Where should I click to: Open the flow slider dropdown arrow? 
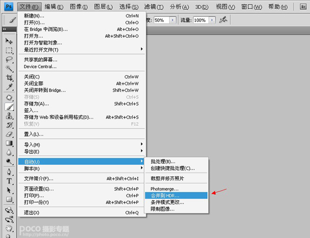(x=212, y=20)
